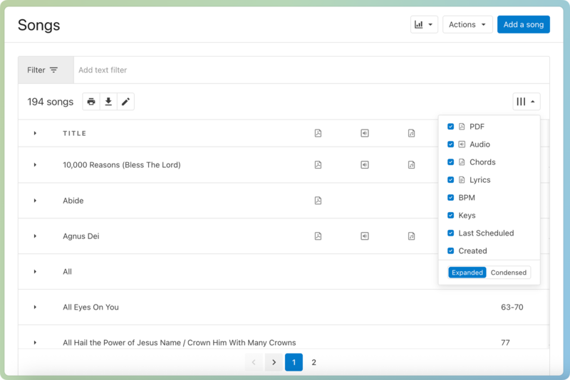Screen dimensions: 570x380
Task: Expand the Abide row
Action: pyautogui.click(x=35, y=201)
